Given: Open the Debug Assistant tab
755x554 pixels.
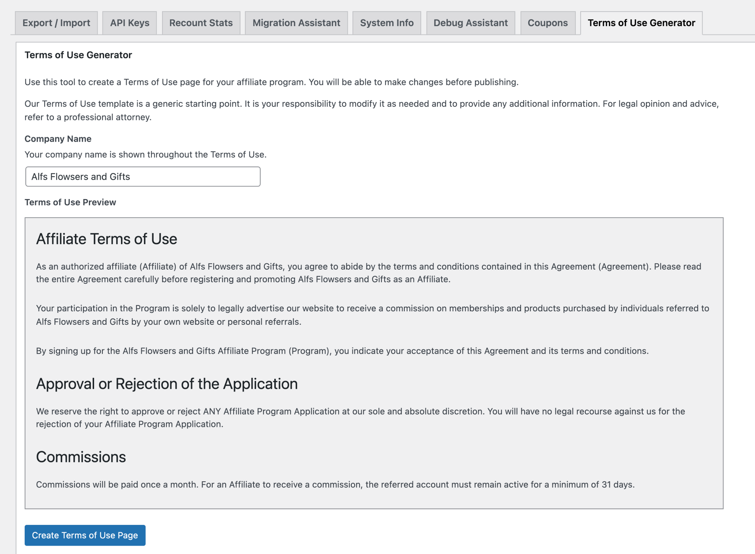Looking at the screenshot, I should (x=470, y=23).
